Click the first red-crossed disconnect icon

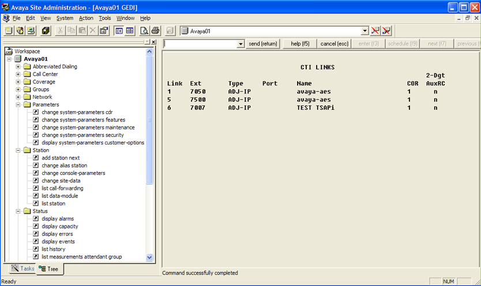tap(375, 30)
